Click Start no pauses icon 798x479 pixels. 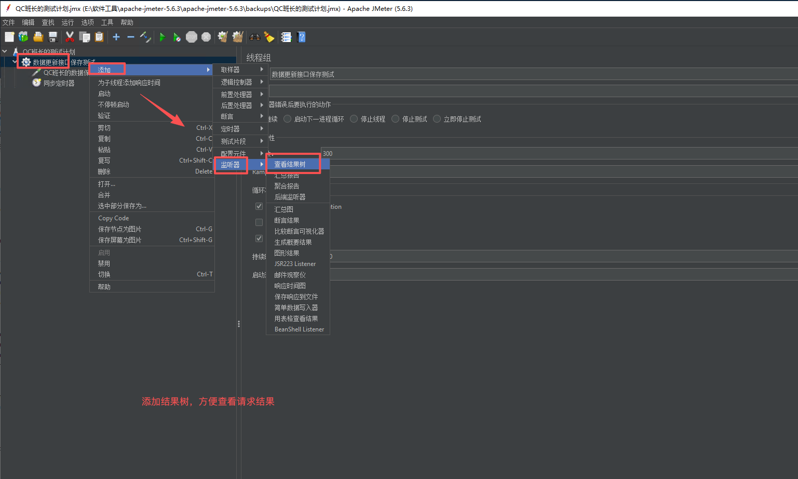(177, 37)
